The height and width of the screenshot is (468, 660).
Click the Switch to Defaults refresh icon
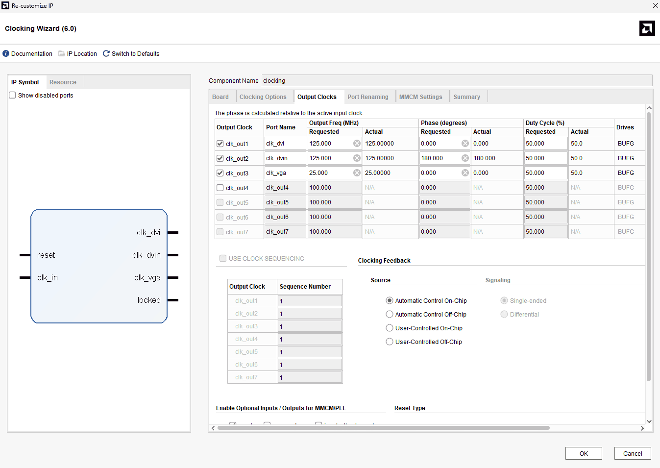[x=106, y=53]
